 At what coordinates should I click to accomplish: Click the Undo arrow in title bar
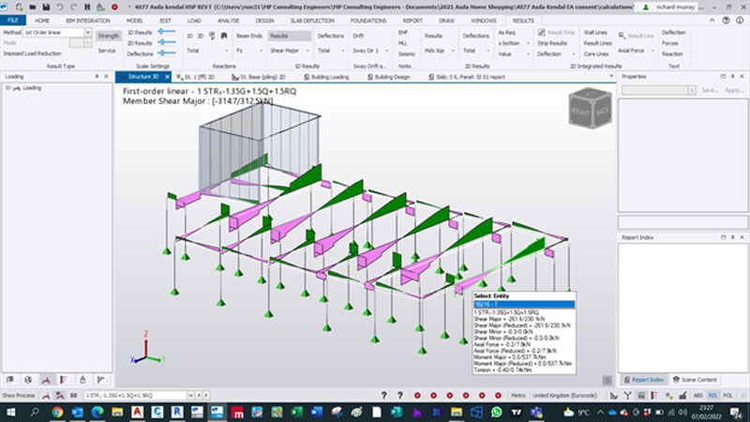59,7
